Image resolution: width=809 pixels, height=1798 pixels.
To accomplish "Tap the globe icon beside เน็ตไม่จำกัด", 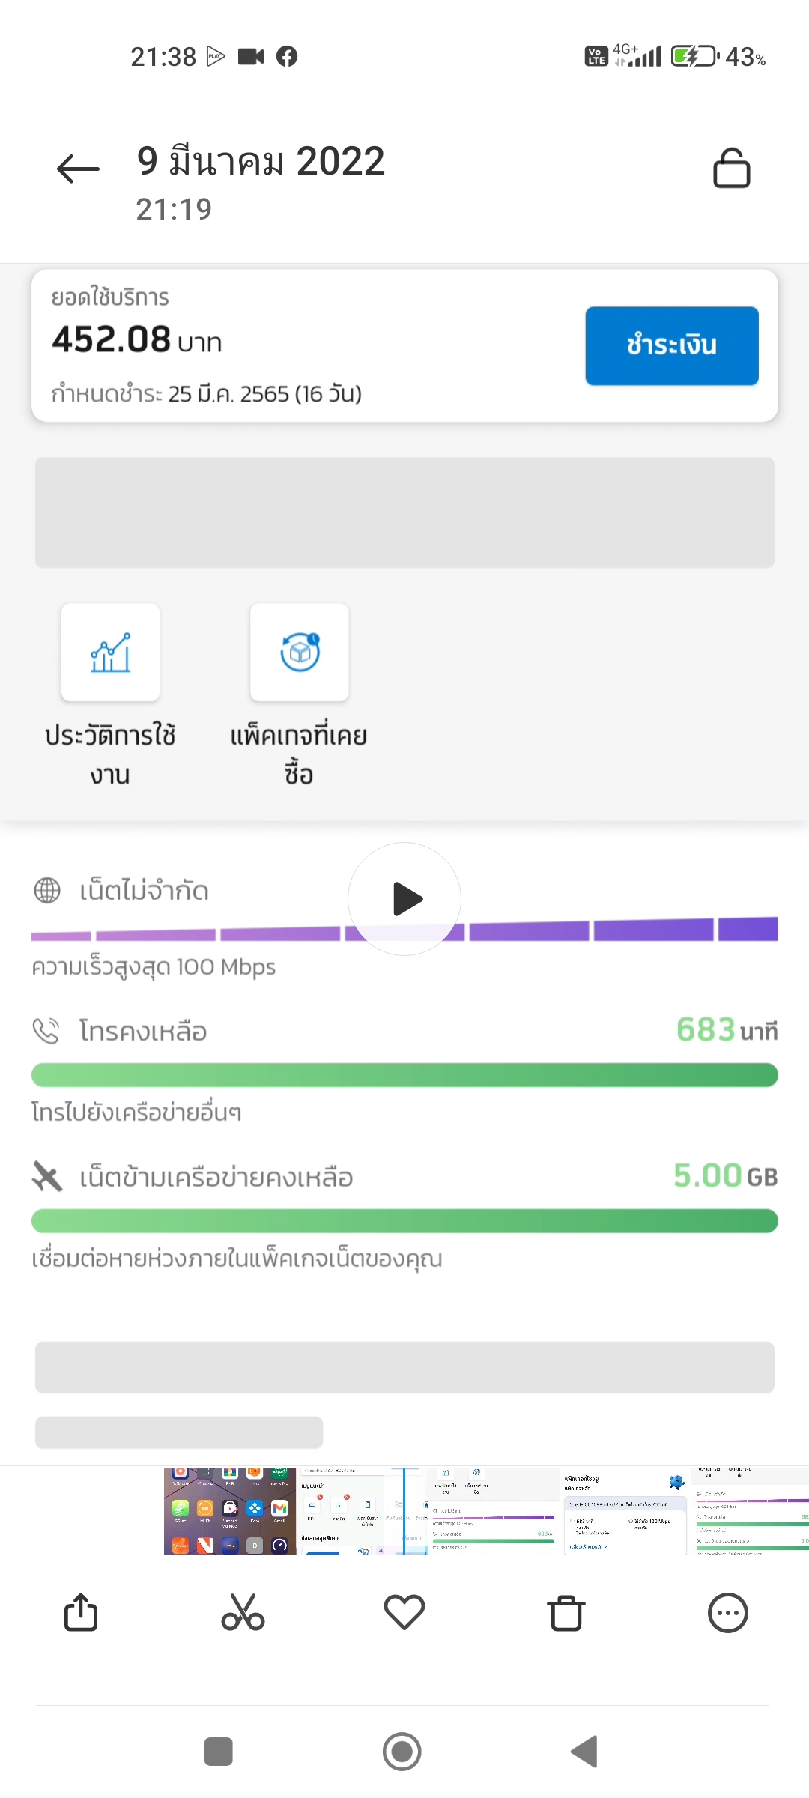I will pos(47,891).
